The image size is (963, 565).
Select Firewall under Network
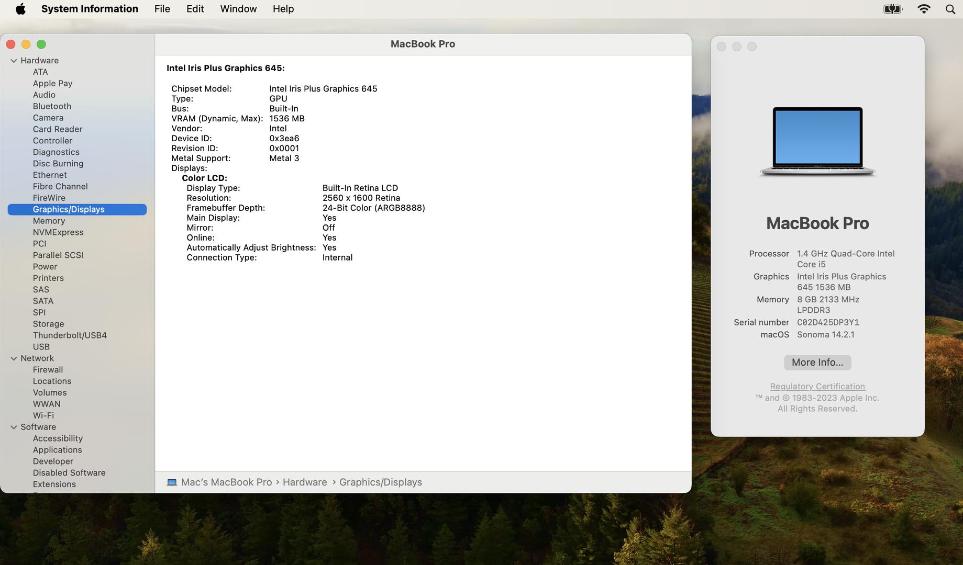[48, 370]
